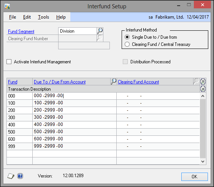
Task: Open the blue help question mark icon
Action: tap(20, 176)
